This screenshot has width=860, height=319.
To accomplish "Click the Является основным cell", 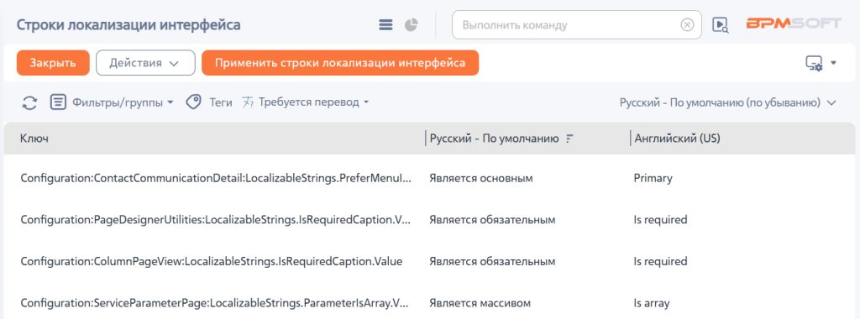I will pos(481,178).
